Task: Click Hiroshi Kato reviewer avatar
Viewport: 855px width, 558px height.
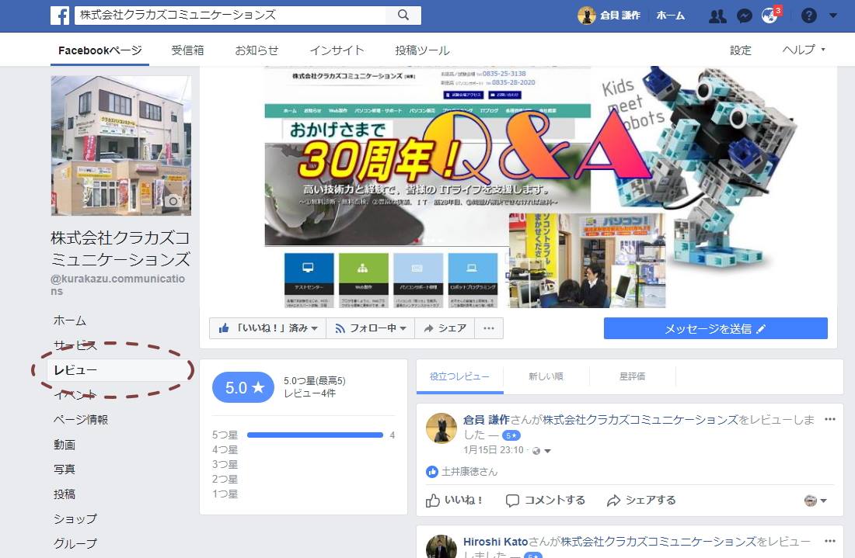Action: 441,546
